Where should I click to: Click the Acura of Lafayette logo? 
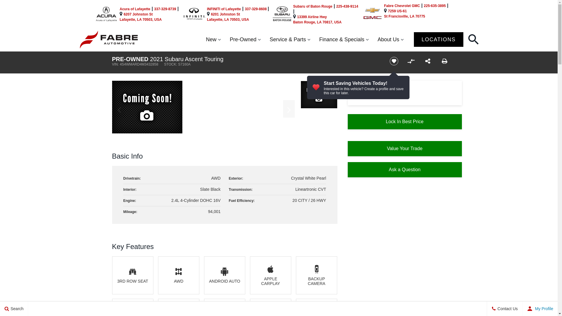click(x=106, y=14)
